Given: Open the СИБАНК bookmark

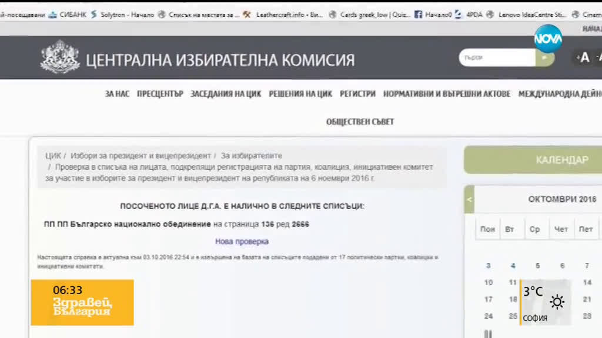Looking at the screenshot, I should (x=68, y=15).
